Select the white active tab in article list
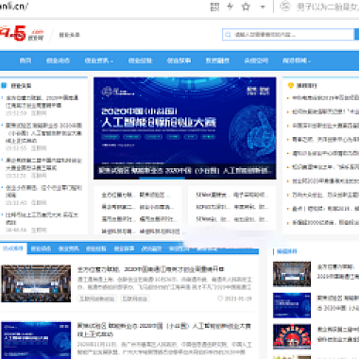This screenshot has width=359, height=359. (13, 248)
